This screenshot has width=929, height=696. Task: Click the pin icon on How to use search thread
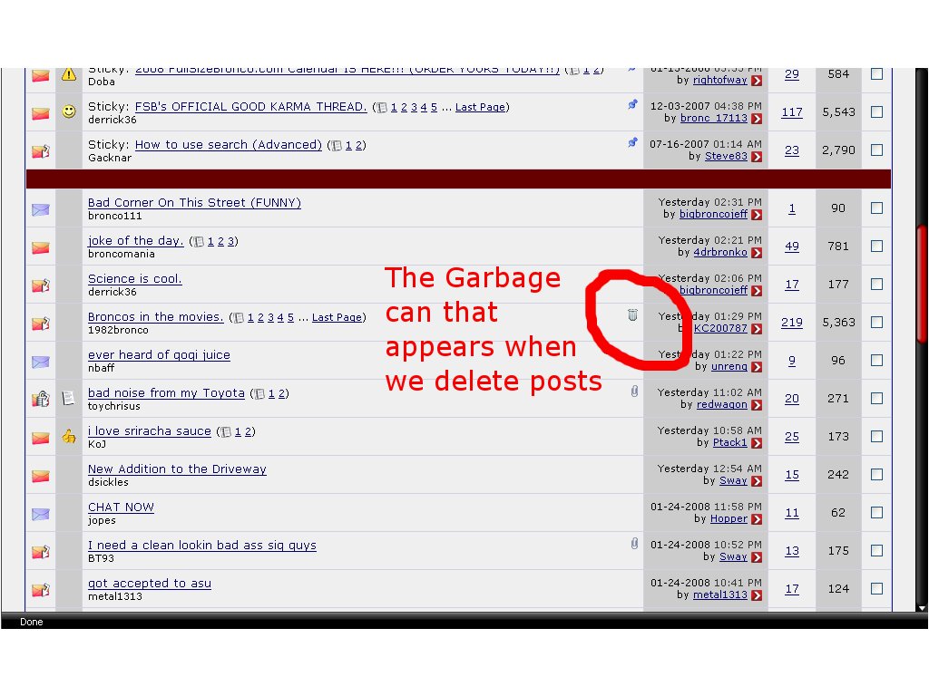tap(632, 143)
